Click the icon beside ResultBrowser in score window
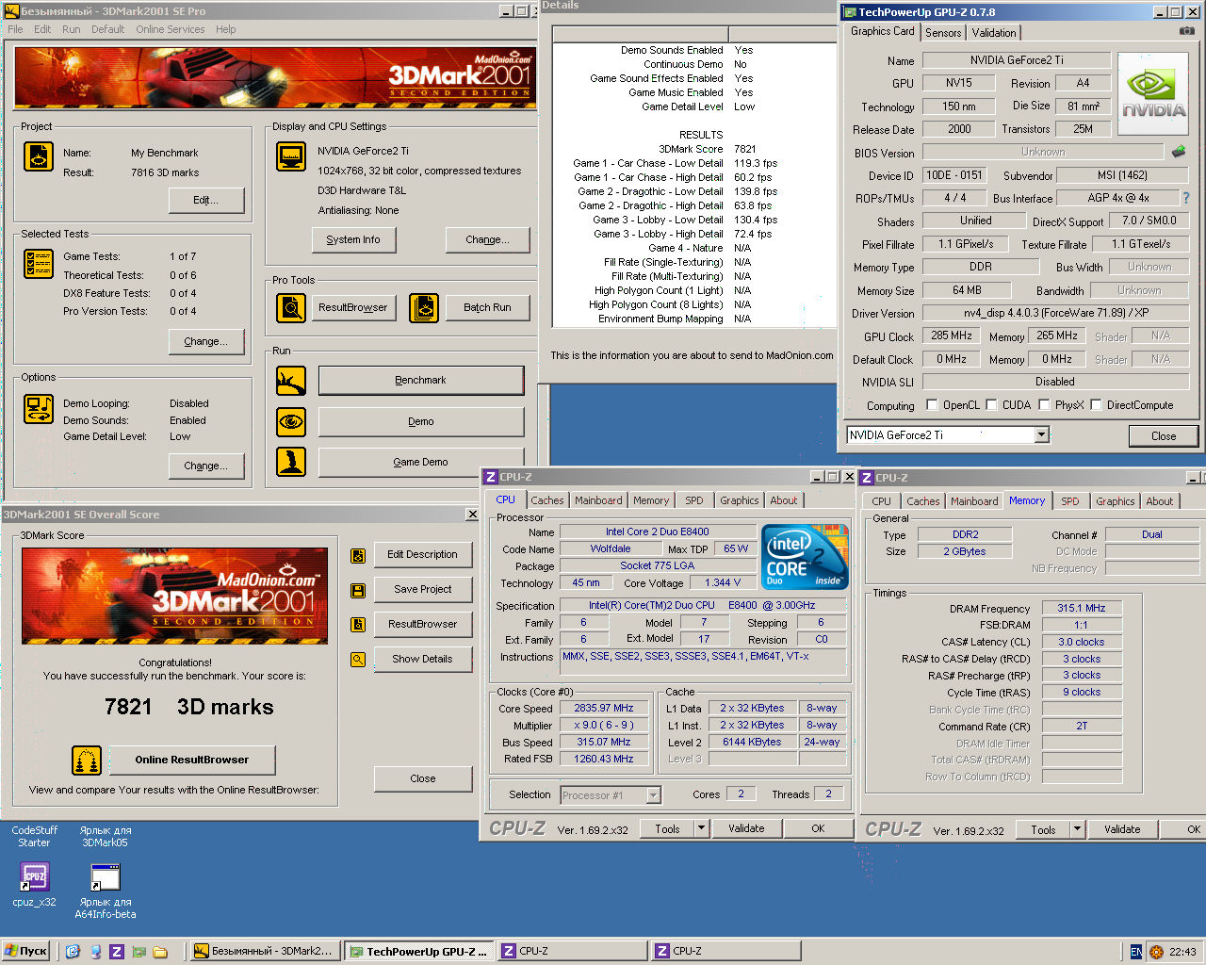 click(x=358, y=625)
